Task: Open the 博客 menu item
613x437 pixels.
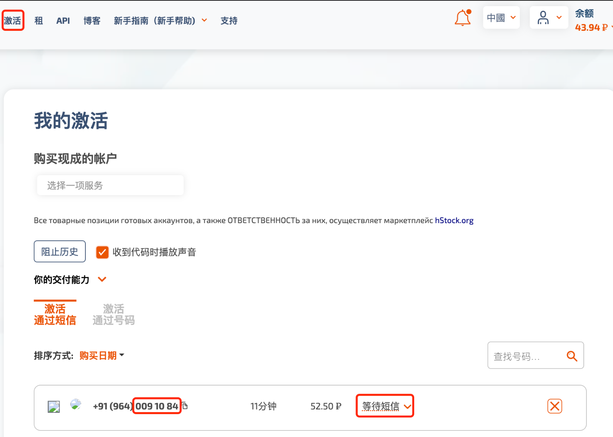Action: [x=92, y=21]
